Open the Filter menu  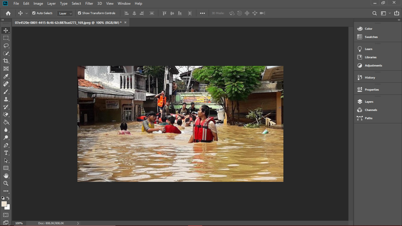tap(89, 4)
